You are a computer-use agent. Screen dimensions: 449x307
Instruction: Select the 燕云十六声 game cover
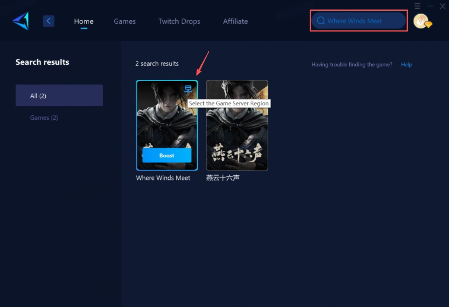pos(237,125)
